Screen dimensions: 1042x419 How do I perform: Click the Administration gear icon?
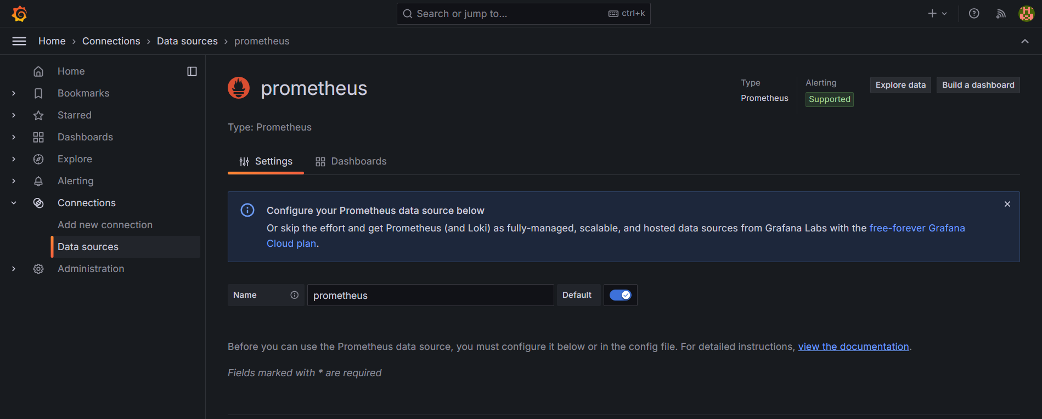click(38, 269)
